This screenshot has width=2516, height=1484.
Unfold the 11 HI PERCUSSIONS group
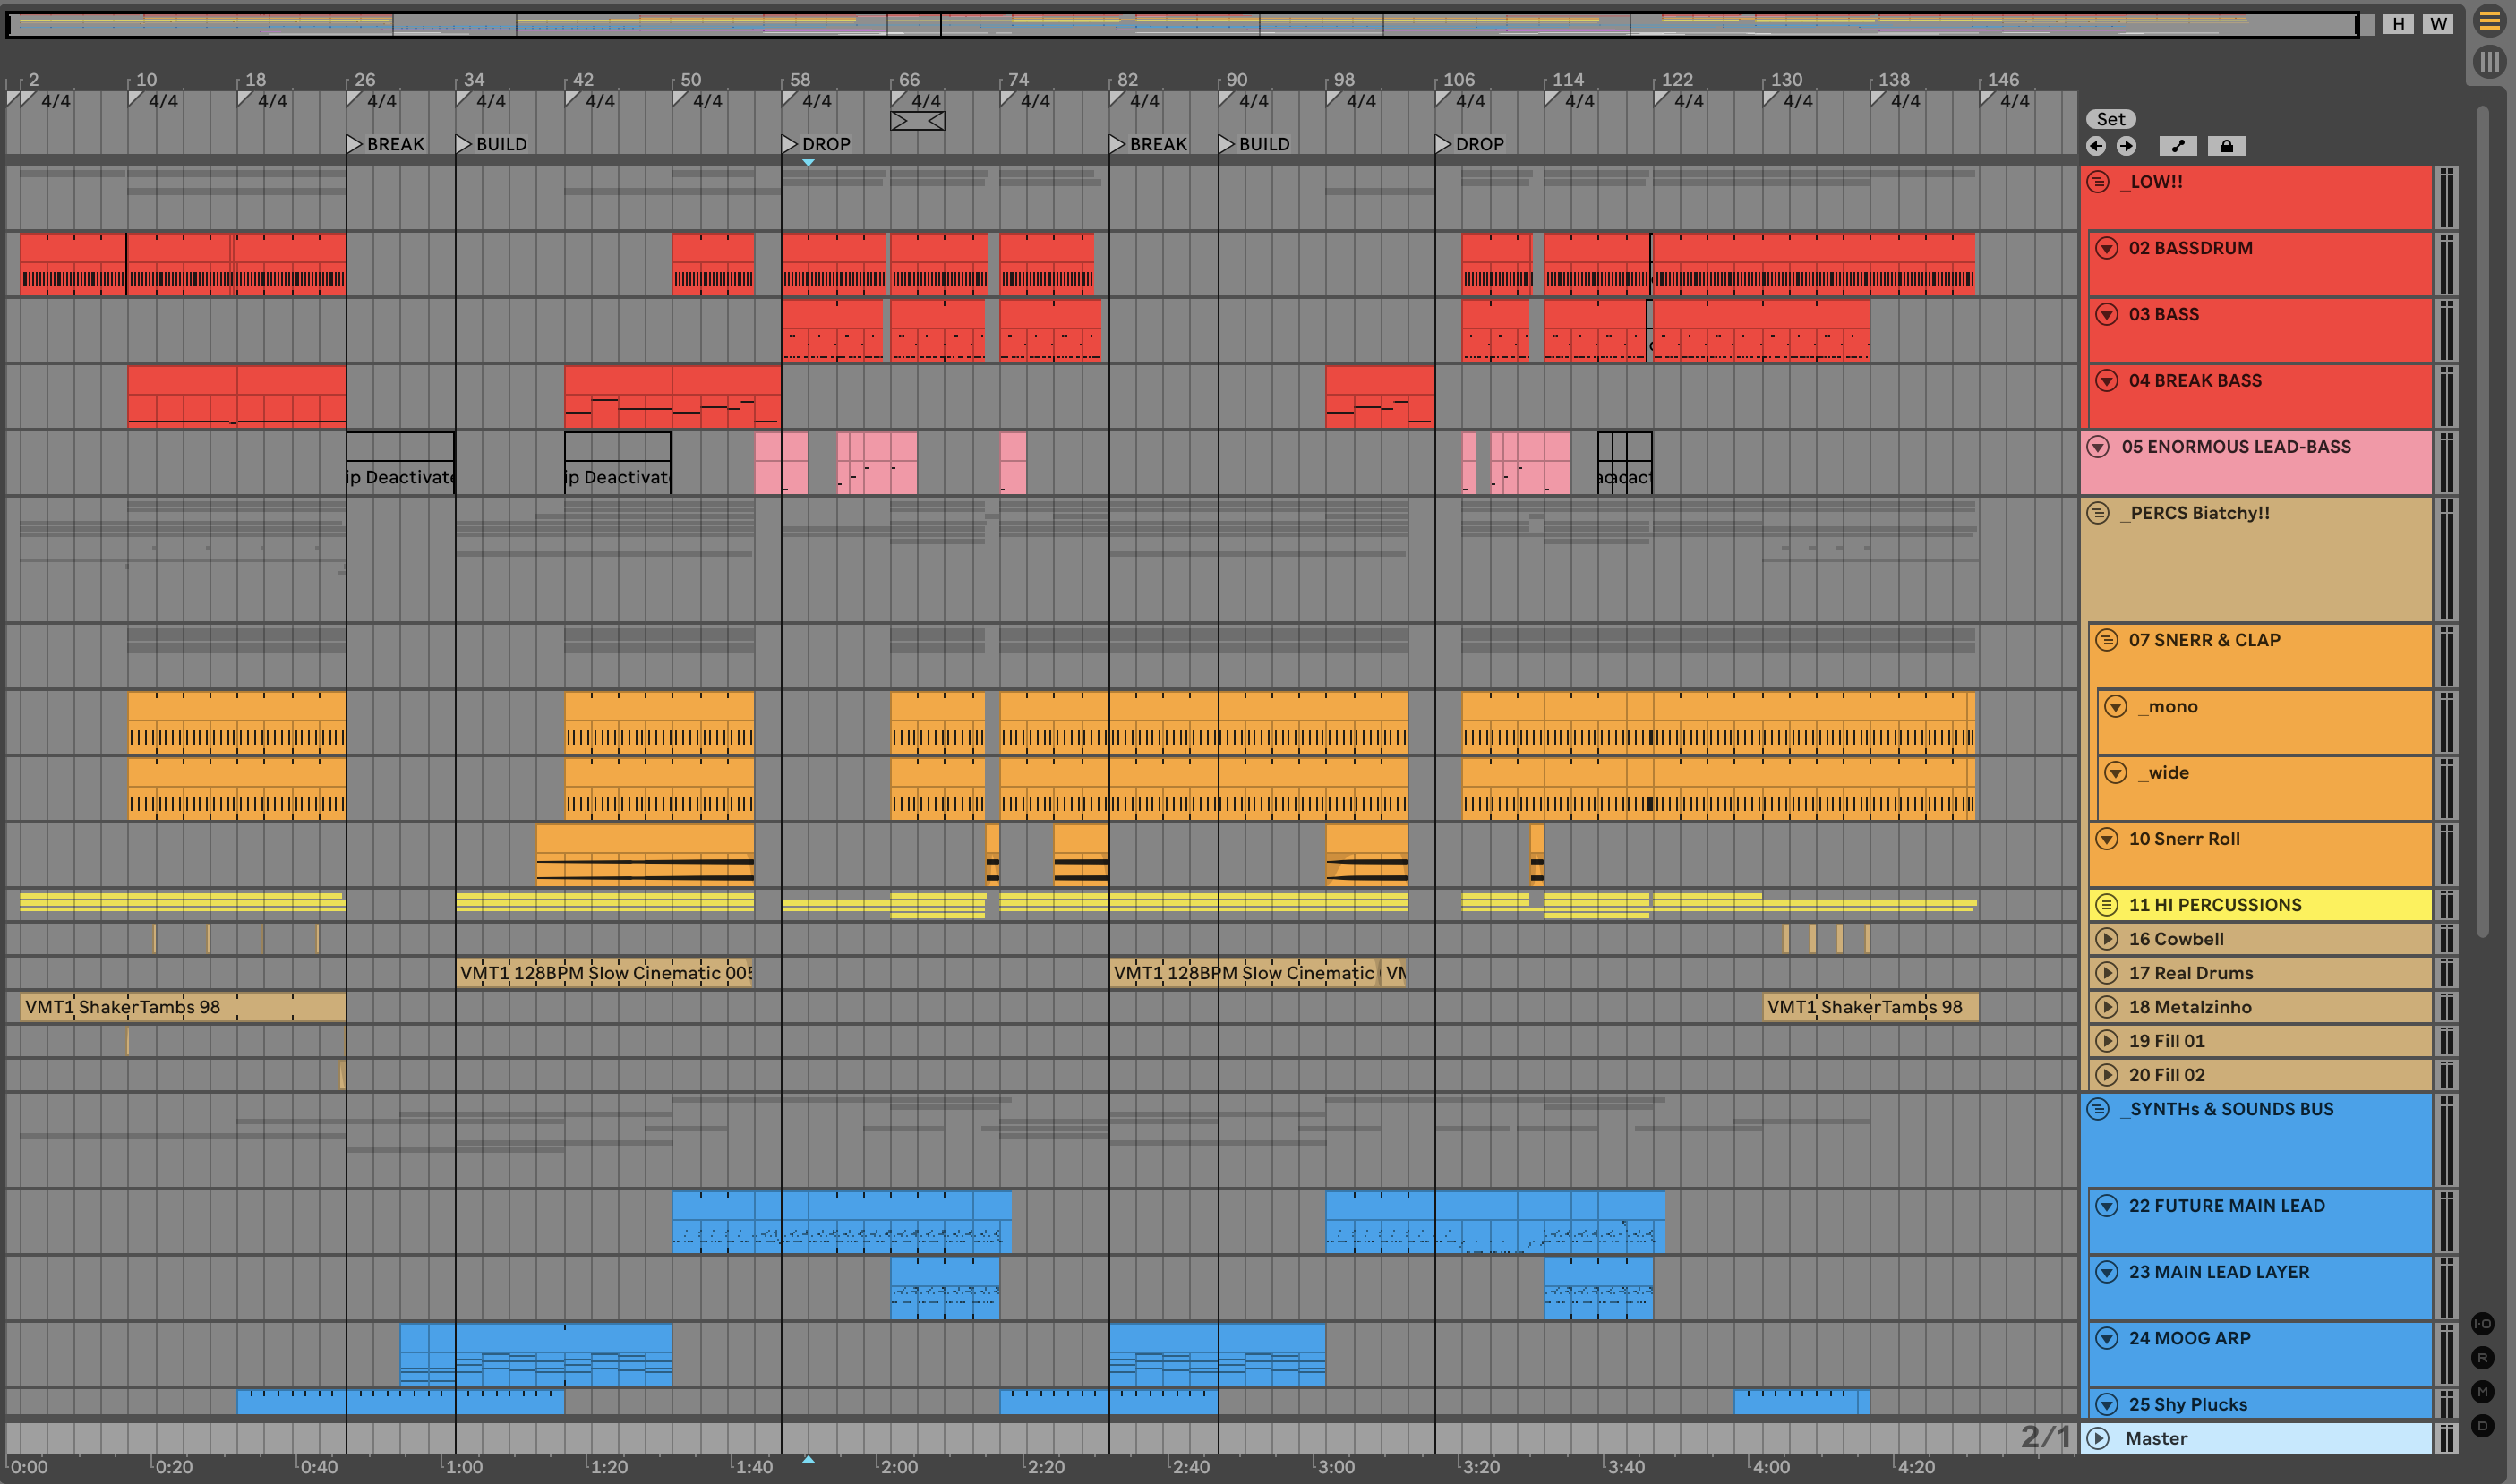(2107, 905)
